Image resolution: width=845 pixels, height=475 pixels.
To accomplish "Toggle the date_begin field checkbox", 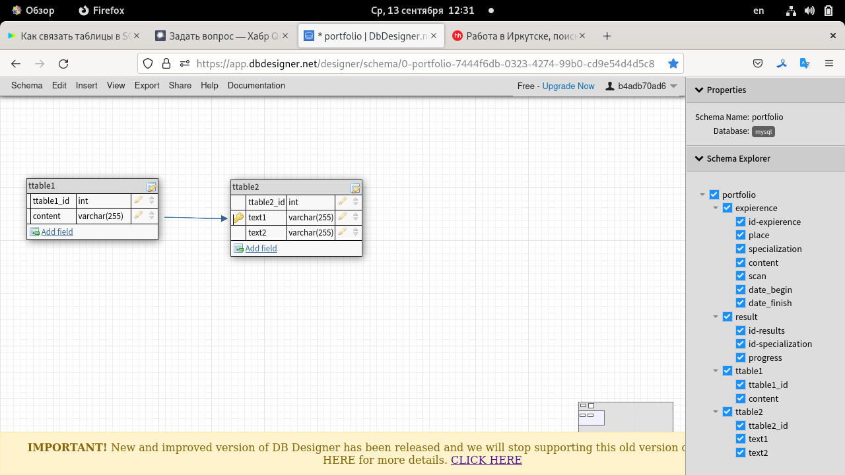I will click(x=740, y=290).
